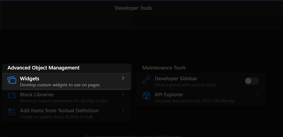The height and width of the screenshot is (137, 283).
Task: Click the API Explorer radiation icon
Action: pyautogui.click(x=146, y=96)
